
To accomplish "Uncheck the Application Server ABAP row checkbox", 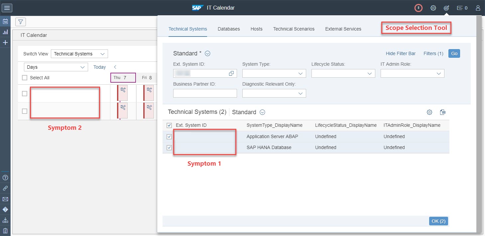I will pos(169,136).
